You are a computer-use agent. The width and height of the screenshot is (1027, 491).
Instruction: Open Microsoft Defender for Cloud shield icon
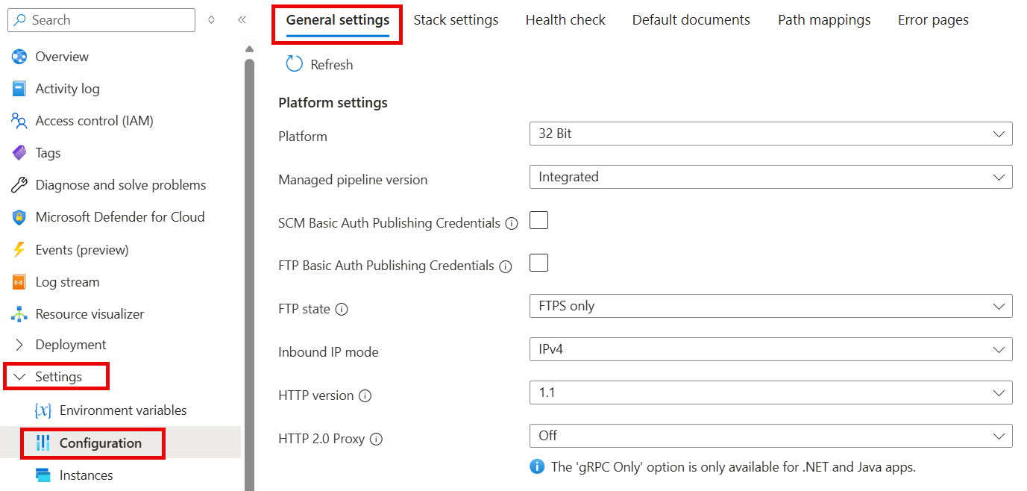[19, 217]
